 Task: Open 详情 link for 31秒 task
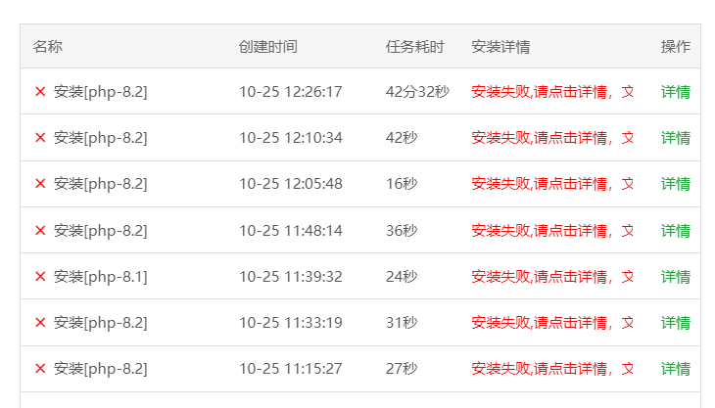click(x=675, y=323)
